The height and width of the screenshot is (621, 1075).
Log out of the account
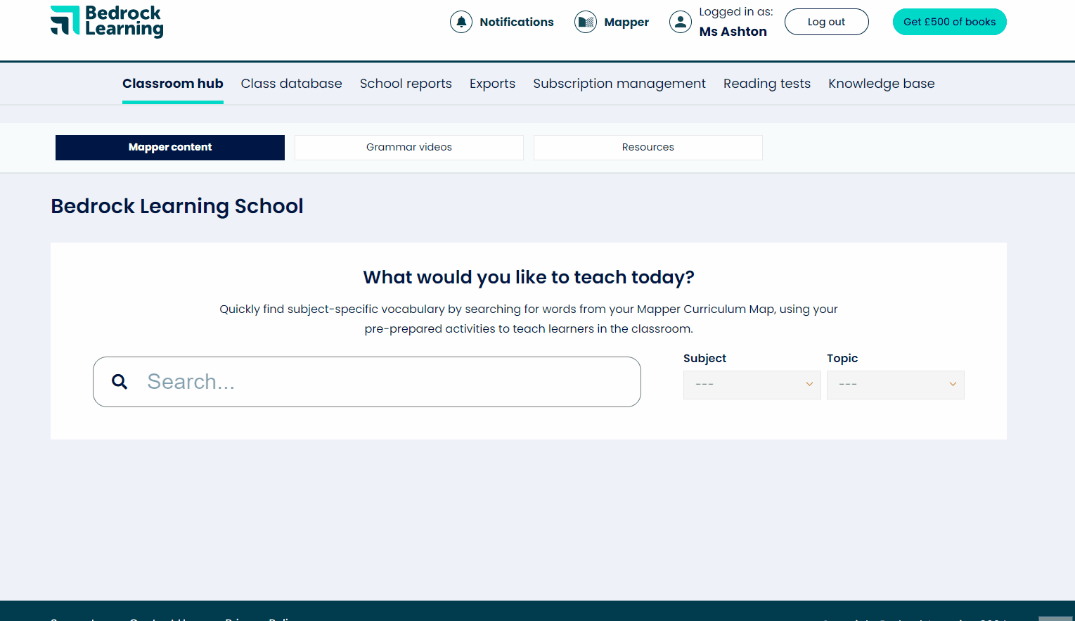click(x=826, y=22)
